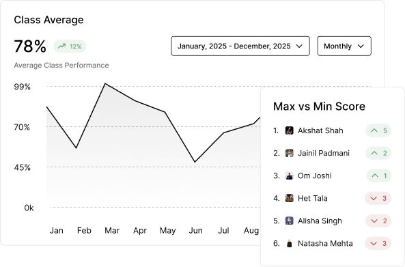The image size is (405, 267).
Task: Click Alisha Singh's avatar icon
Action: (290, 221)
